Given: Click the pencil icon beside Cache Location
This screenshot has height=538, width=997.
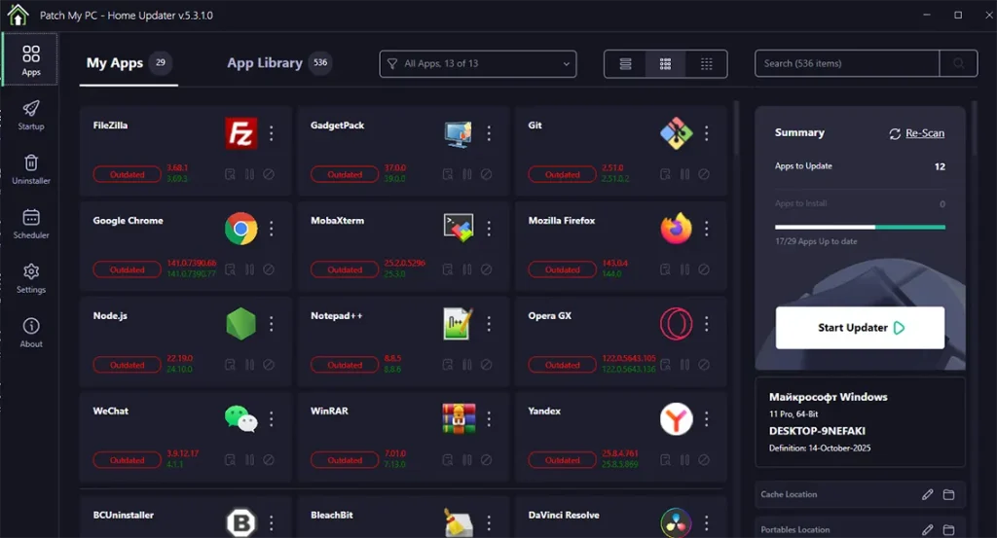Looking at the screenshot, I should tap(927, 494).
